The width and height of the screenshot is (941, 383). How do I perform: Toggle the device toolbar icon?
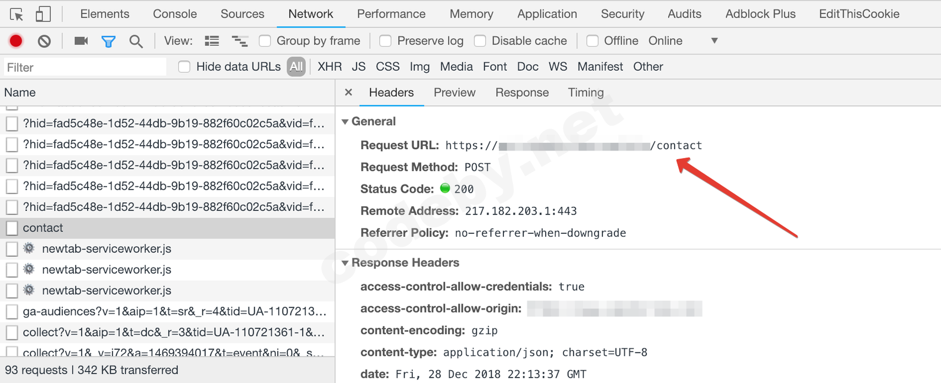[43, 14]
